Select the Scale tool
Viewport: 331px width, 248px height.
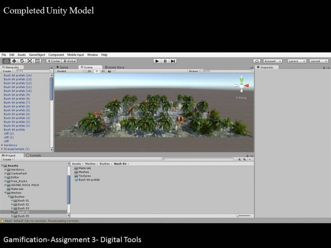click(29, 61)
